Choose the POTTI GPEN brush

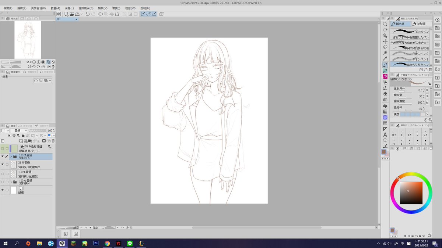pyautogui.click(x=410, y=48)
